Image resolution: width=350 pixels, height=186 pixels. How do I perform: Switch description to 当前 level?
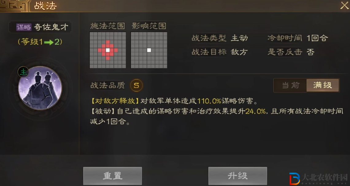290,85
